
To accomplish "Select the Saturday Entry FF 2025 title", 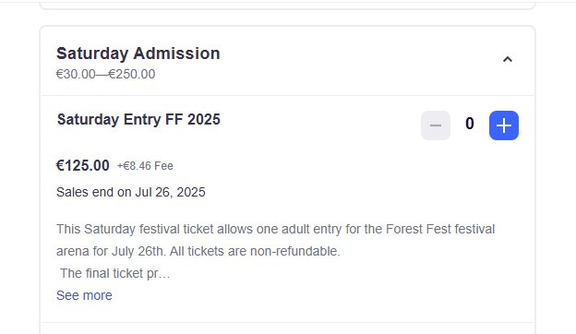I will [x=138, y=120].
